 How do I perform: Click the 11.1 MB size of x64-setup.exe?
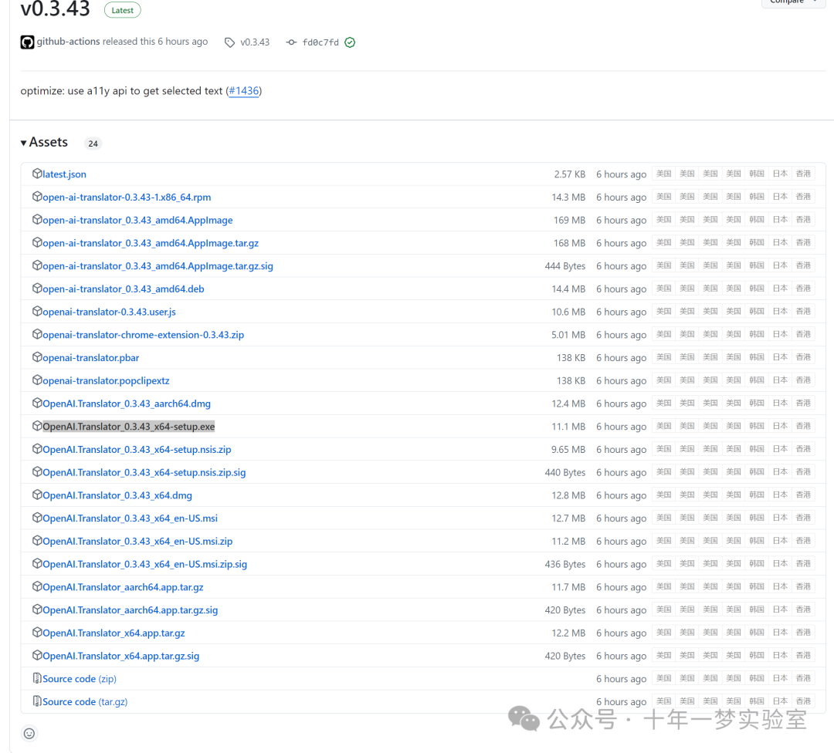click(x=568, y=427)
